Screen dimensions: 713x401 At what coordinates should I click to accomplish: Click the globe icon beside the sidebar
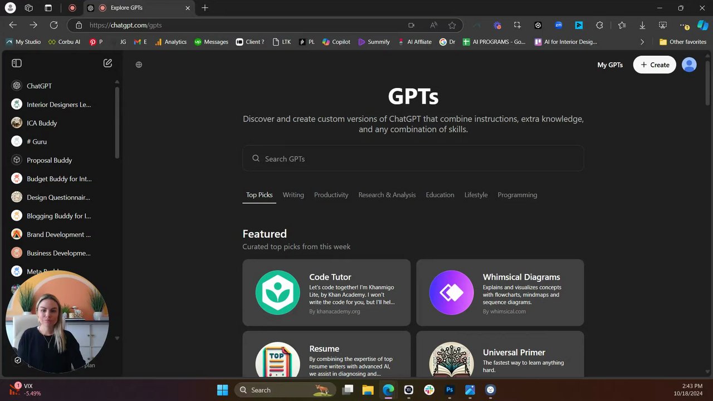(x=139, y=65)
